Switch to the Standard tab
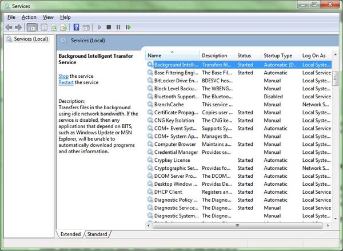Viewport: 343px width, 251px height. click(97, 234)
